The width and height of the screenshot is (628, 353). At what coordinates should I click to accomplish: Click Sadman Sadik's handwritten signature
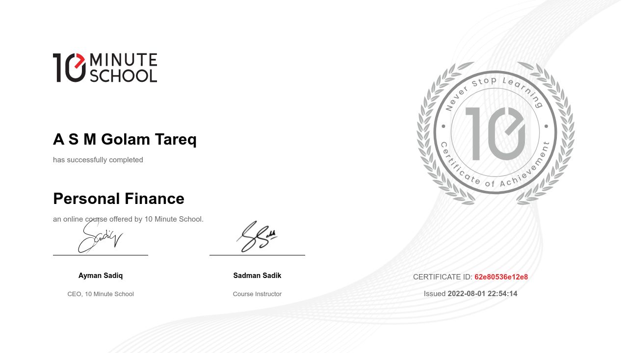click(x=257, y=237)
